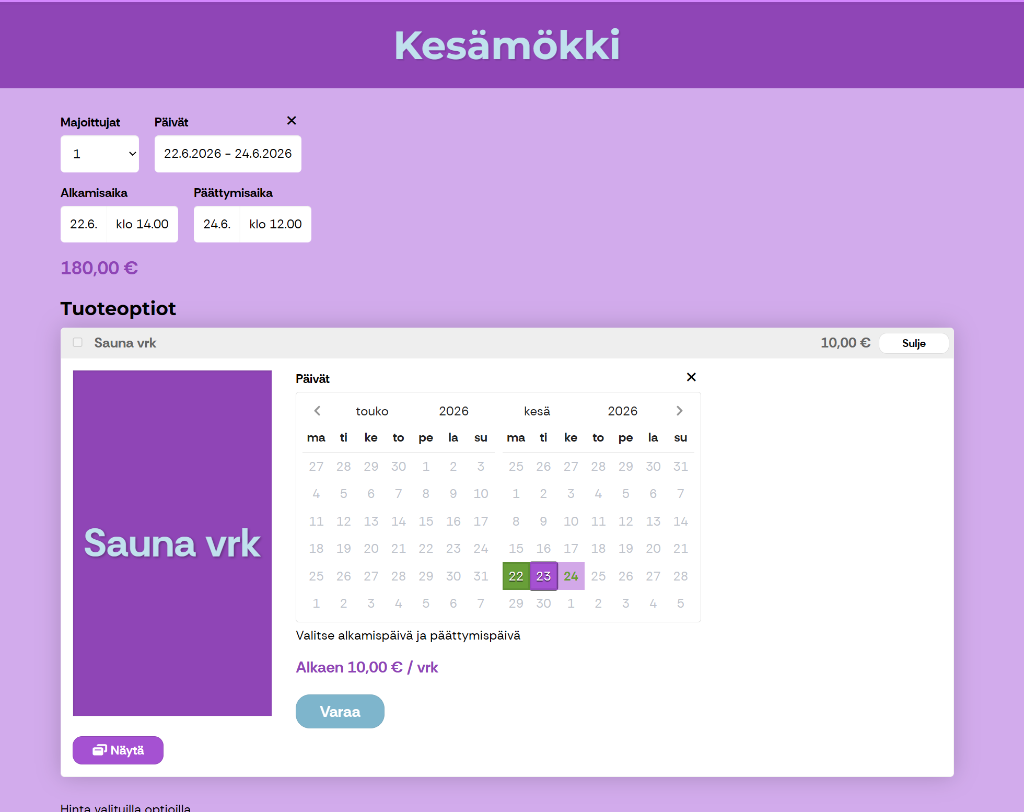Screen dimensions: 1024x812
Task: Select June 25 in the kesä calendar row
Action: pyautogui.click(x=598, y=576)
